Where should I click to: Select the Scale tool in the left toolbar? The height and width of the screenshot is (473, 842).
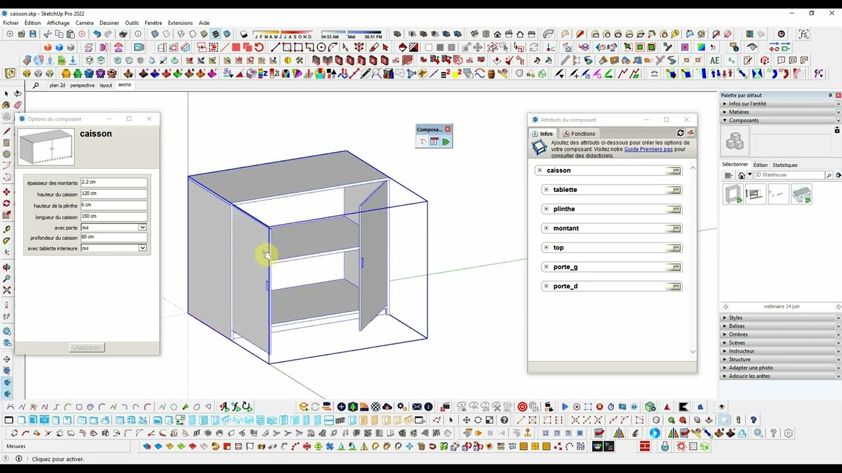[7, 215]
